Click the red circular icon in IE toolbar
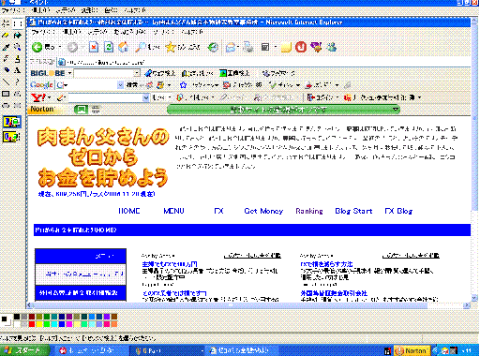 click(x=301, y=47)
